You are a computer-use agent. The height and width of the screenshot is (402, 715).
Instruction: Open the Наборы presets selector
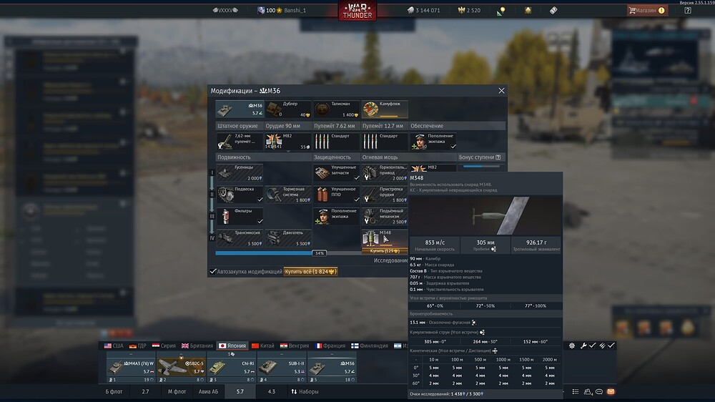[x=305, y=391]
